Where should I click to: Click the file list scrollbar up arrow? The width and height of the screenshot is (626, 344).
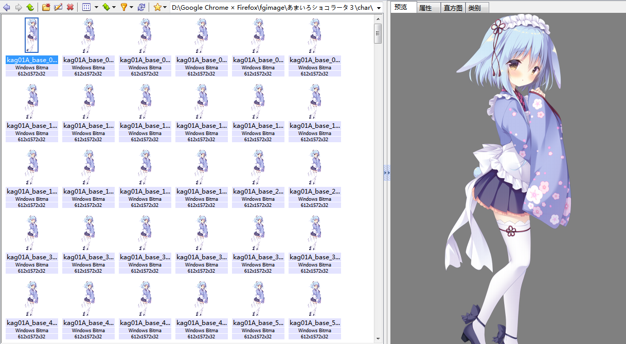[378, 19]
